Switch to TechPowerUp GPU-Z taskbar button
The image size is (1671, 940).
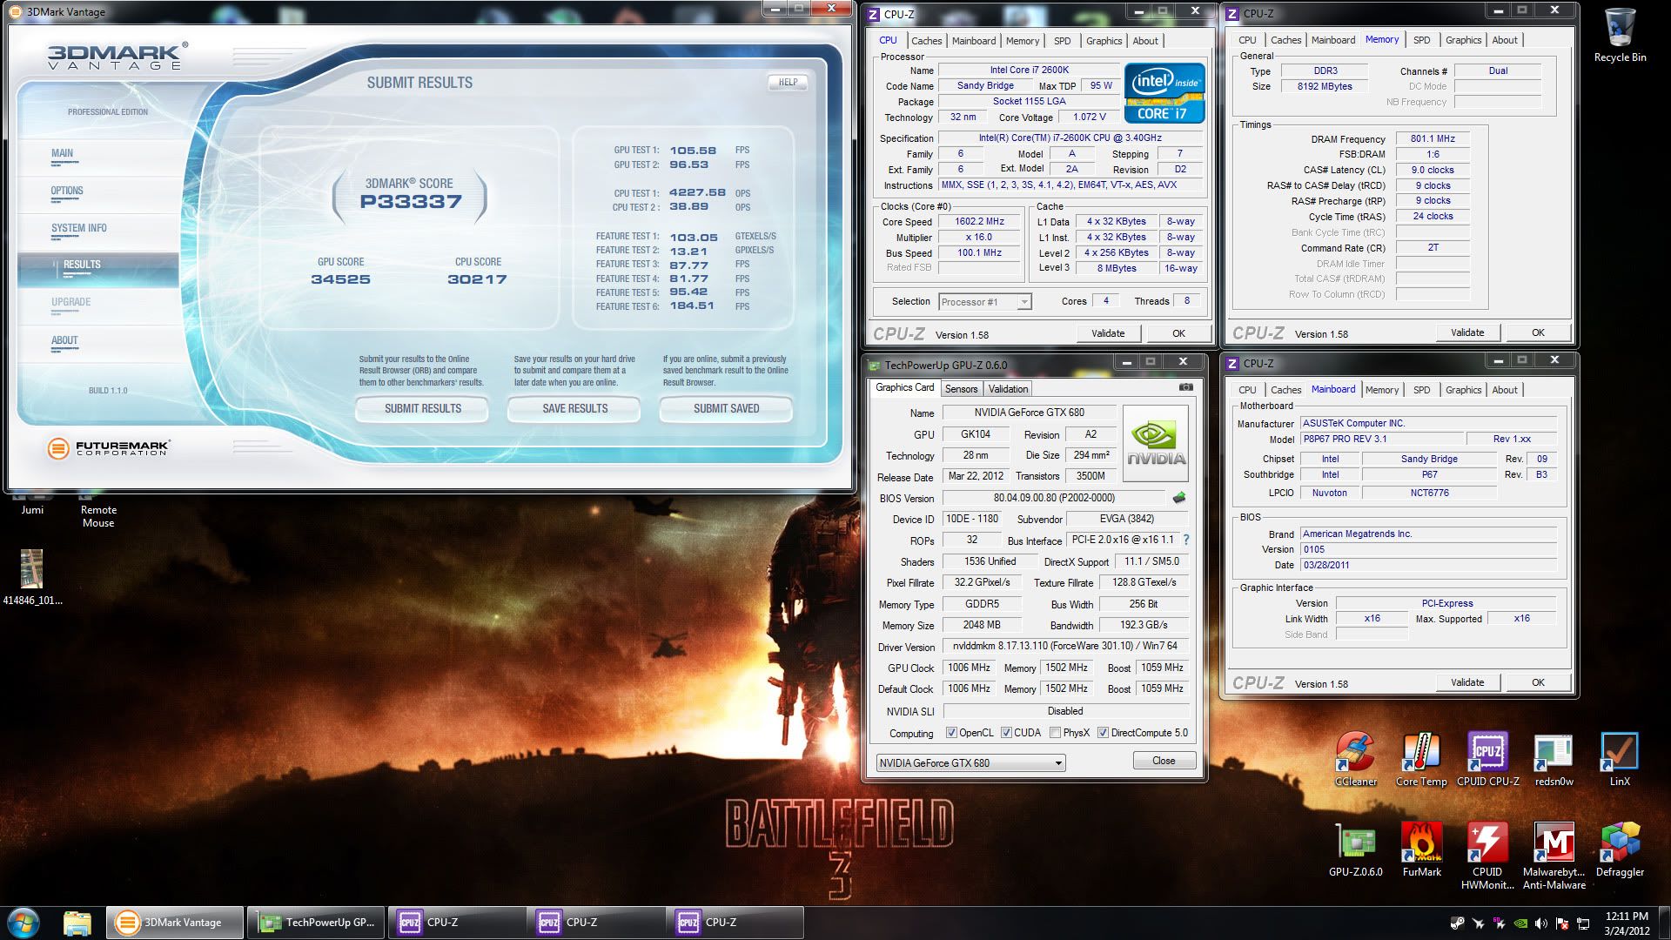point(314,923)
